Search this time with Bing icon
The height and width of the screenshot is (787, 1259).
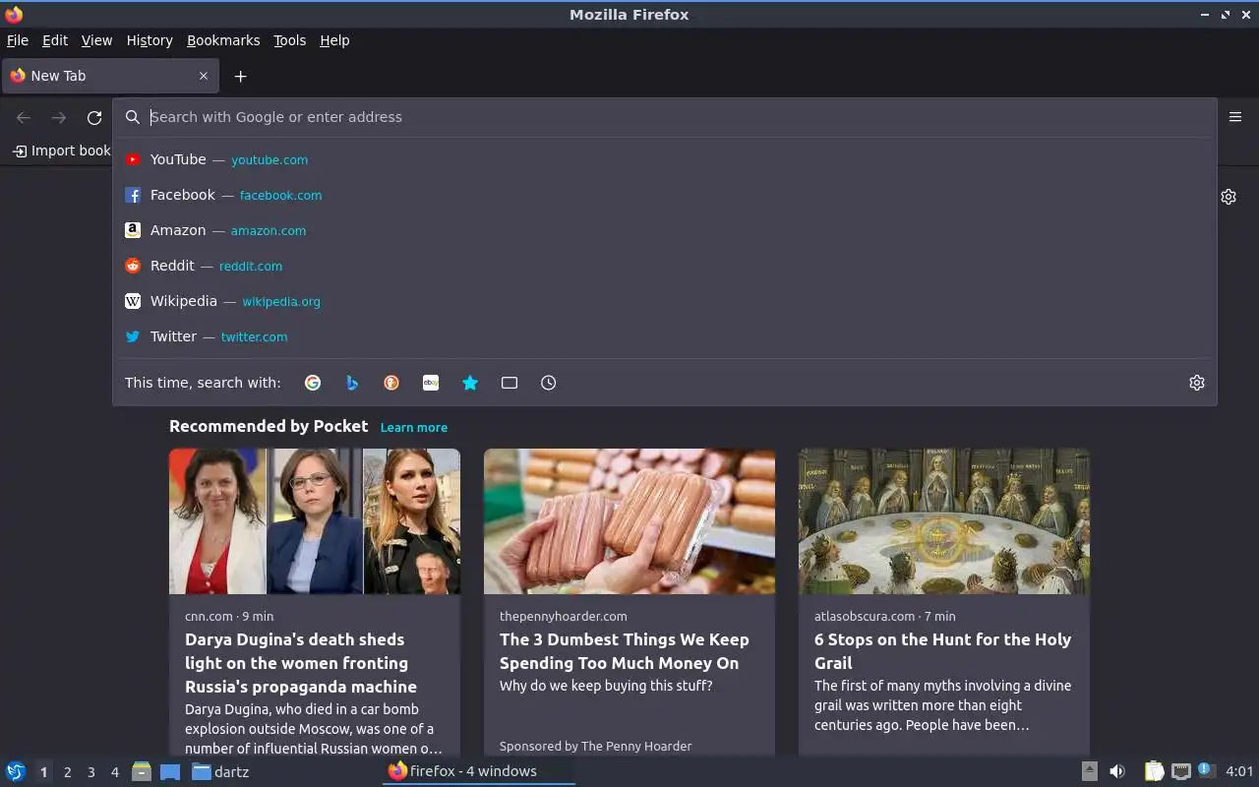[x=352, y=383]
